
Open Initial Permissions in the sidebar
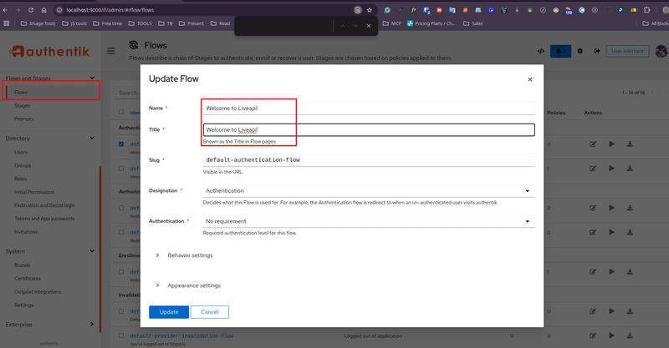pyautogui.click(x=34, y=192)
